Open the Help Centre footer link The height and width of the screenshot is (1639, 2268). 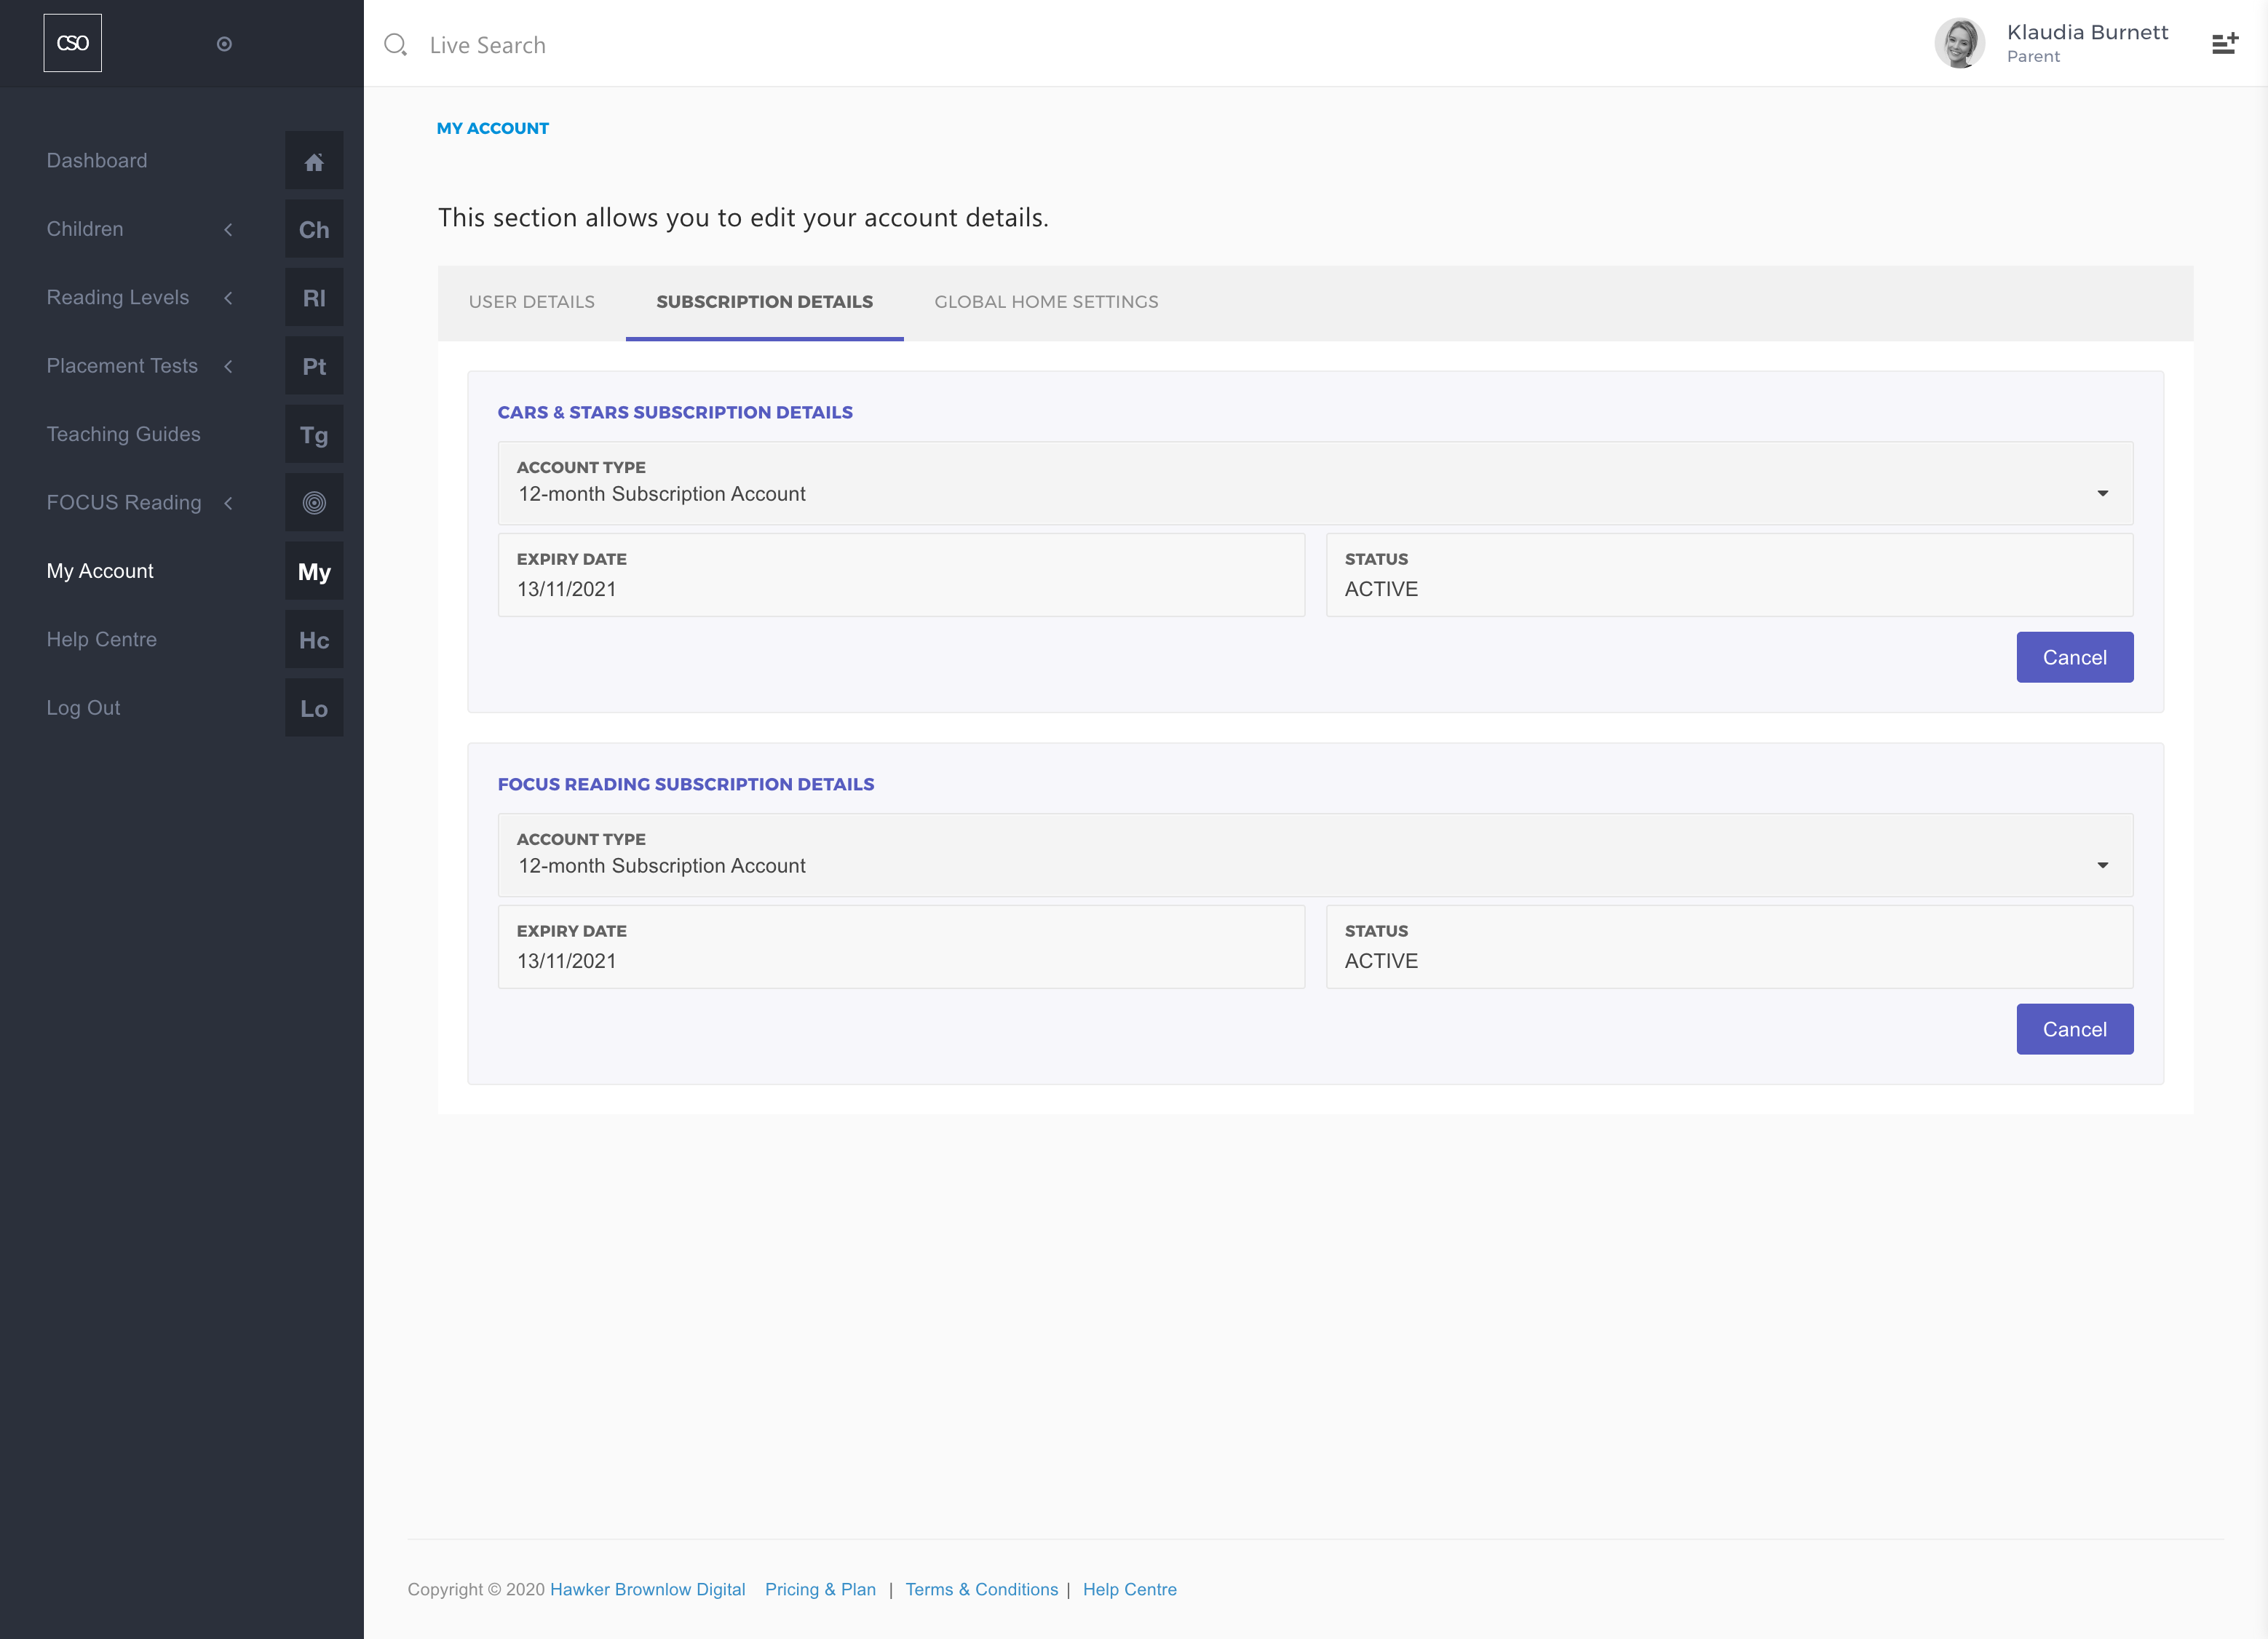tap(1129, 1589)
